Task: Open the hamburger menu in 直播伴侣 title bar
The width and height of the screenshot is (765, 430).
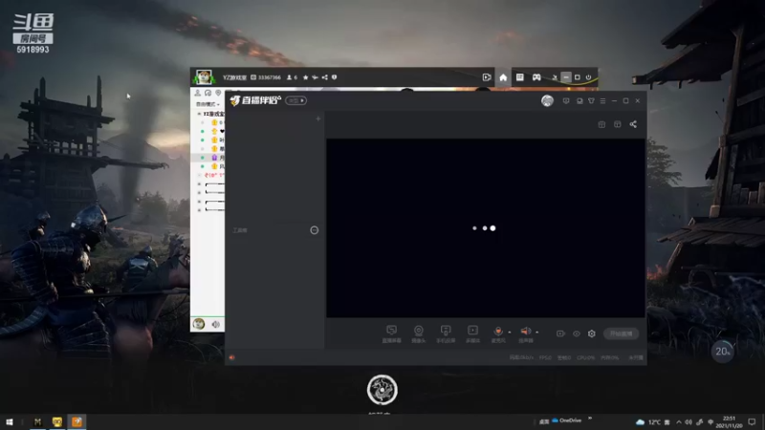Action: point(602,101)
